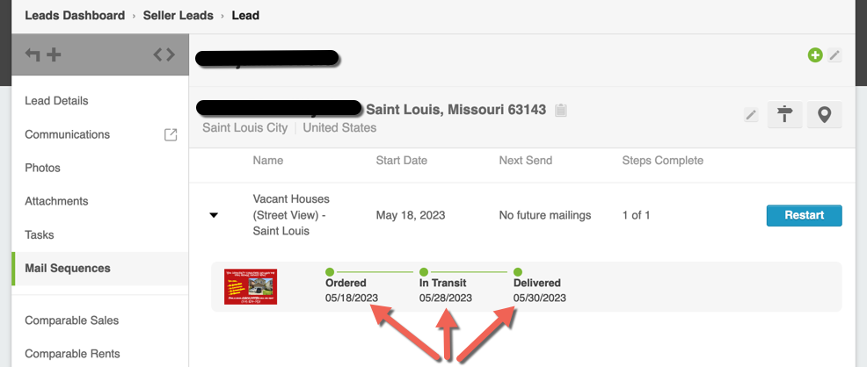Click the pencil edit icon beside lead name
867x367 pixels.
834,55
